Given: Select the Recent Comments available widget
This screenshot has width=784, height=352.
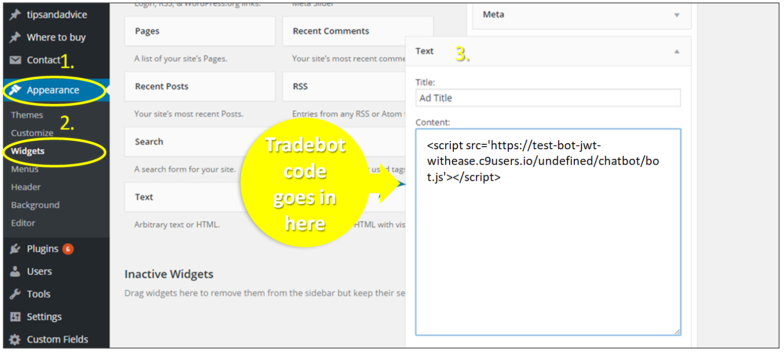Looking at the screenshot, I should click(x=358, y=31).
